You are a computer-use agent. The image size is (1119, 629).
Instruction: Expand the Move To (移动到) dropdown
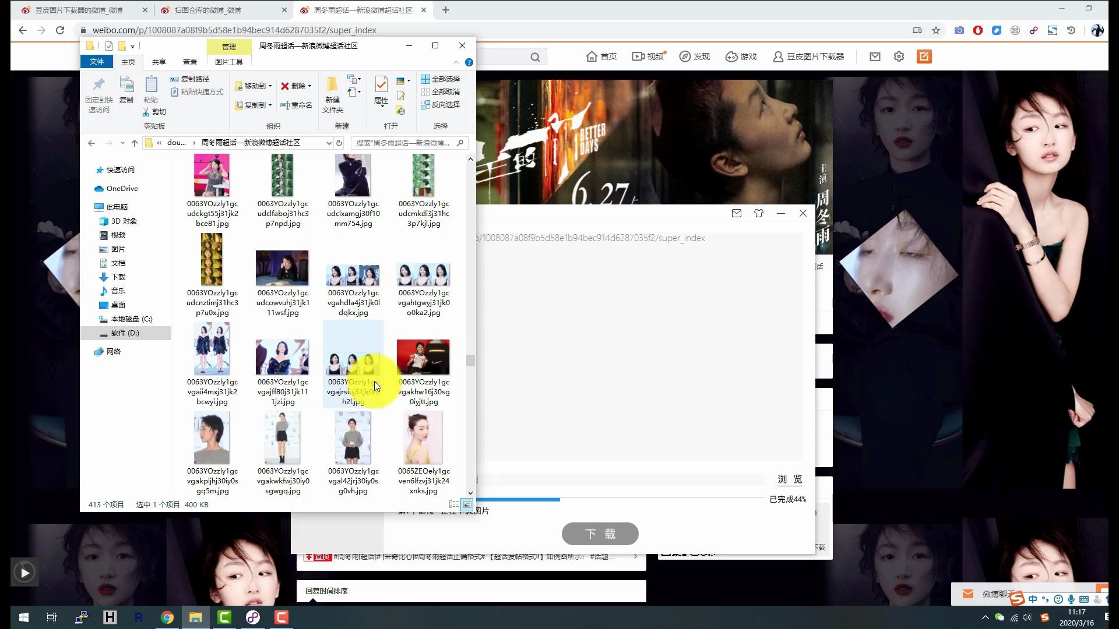[270, 86]
